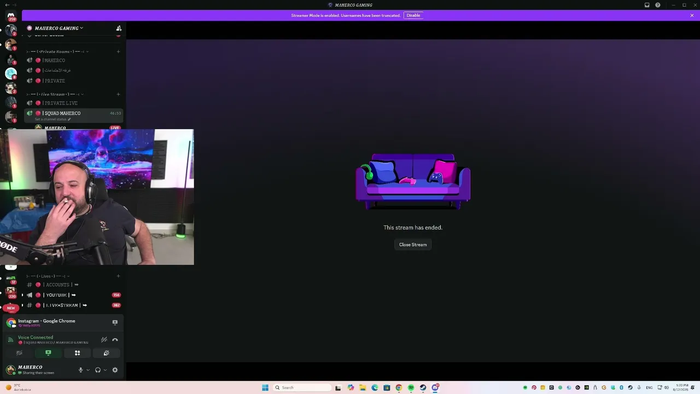Join the Arabic-named voice channel
Viewport: 700px width, 394px height.
pos(74,71)
